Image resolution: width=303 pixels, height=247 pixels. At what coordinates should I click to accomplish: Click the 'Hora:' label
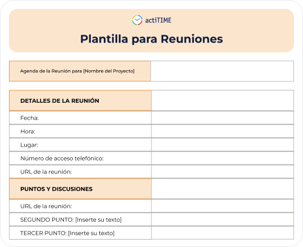coord(28,131)
